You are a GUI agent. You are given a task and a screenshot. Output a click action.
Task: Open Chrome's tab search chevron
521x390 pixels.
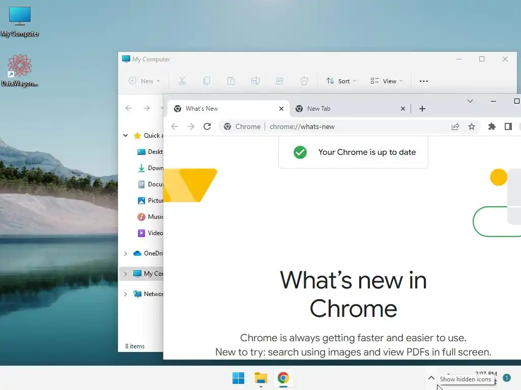470,101
